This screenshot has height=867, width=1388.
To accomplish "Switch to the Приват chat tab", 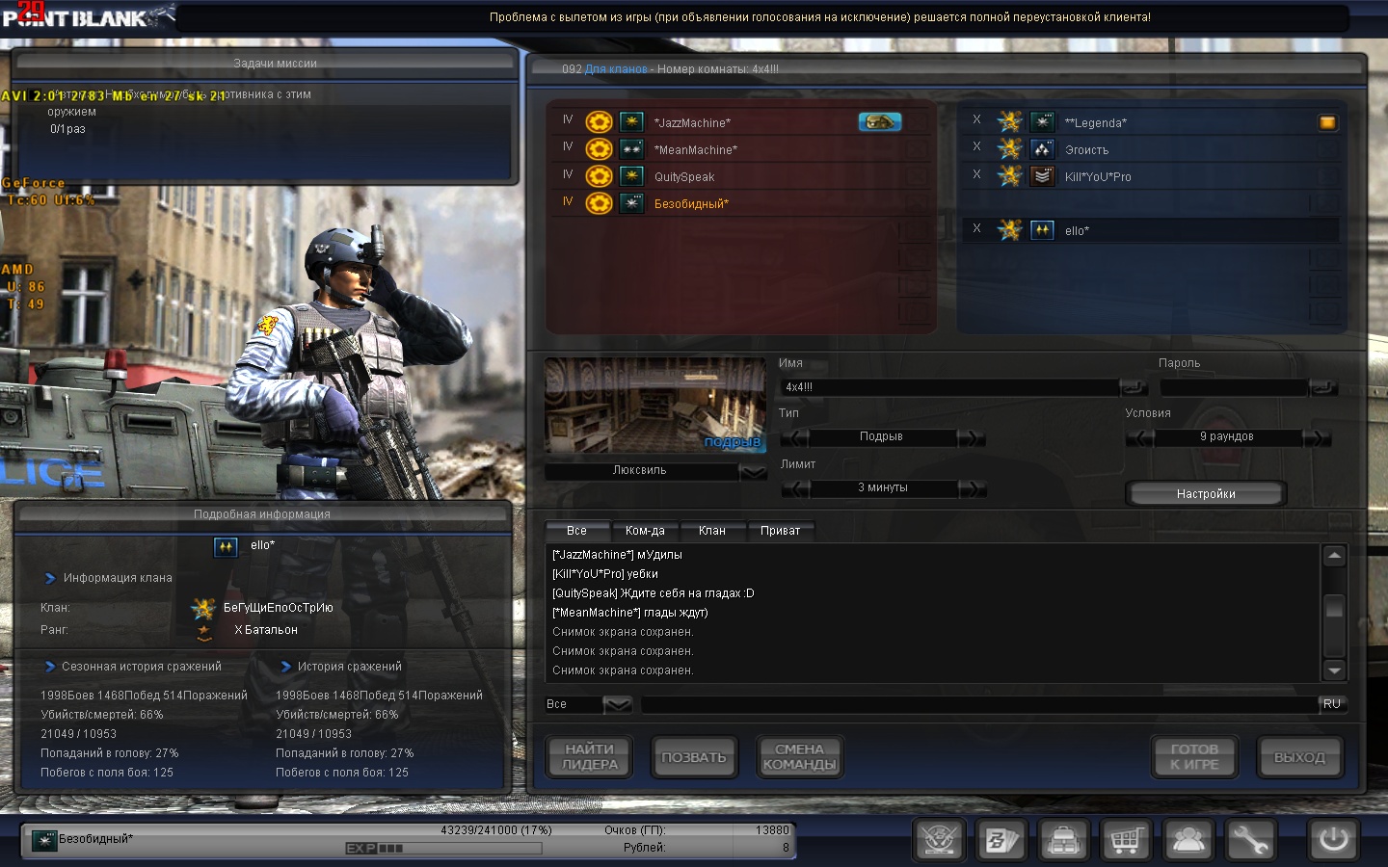I will pyautogui.click(x=781, y=531).
